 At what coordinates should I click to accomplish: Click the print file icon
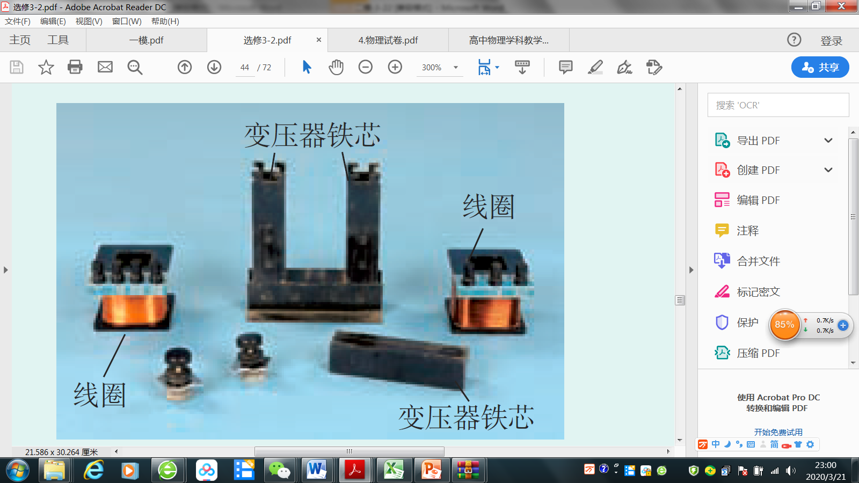point(75,67)
